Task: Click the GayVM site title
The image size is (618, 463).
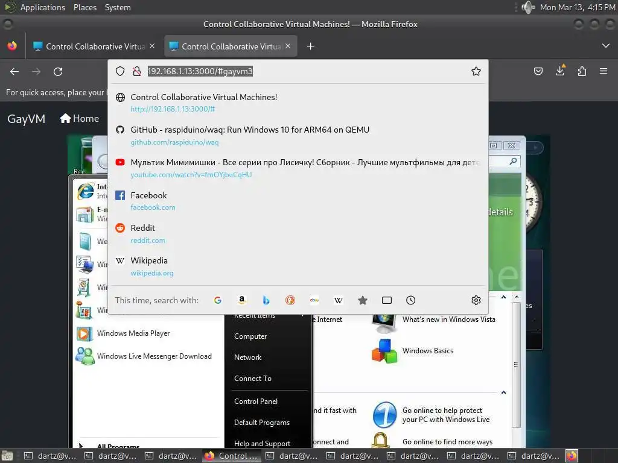Action: [27, 119]
